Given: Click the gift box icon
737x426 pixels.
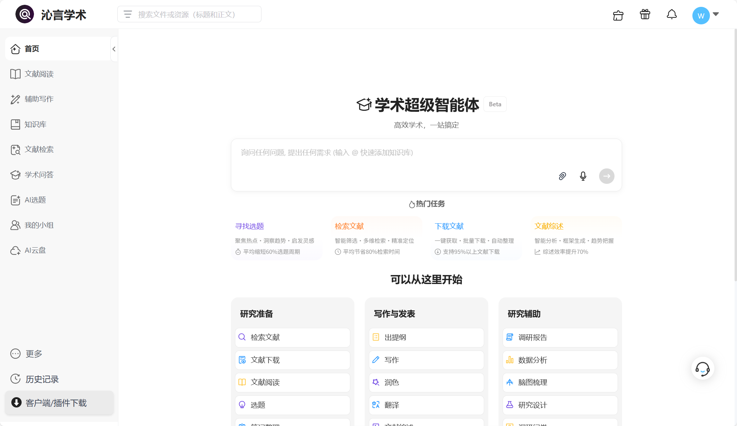Looking at the screenshot, I should 645,15.
